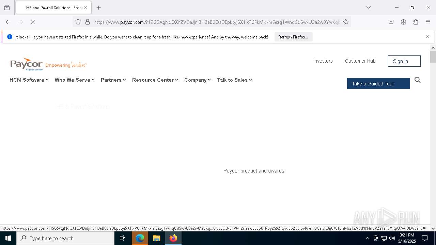Open the Extensions puzzle icon
Image resolution: width=436 pixels, height=245 pixels.
click(x=416, y=22)
